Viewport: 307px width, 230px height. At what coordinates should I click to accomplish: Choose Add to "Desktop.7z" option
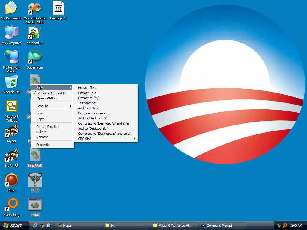(105, 118)
